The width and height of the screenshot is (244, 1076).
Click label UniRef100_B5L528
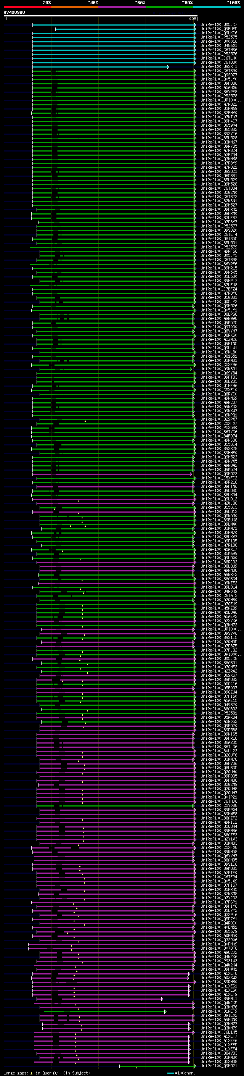click(x=219, y=138)
